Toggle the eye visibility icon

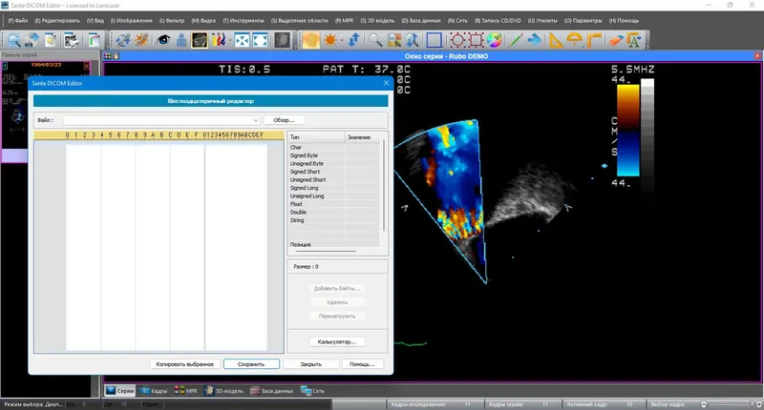pyautogui.click(x=162, y=40)
